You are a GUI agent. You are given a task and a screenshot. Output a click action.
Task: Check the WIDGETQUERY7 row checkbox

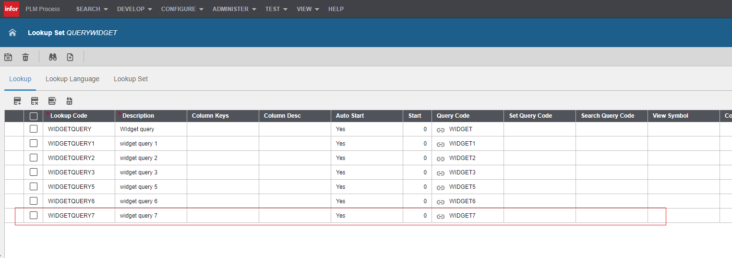tap(34, 215)
